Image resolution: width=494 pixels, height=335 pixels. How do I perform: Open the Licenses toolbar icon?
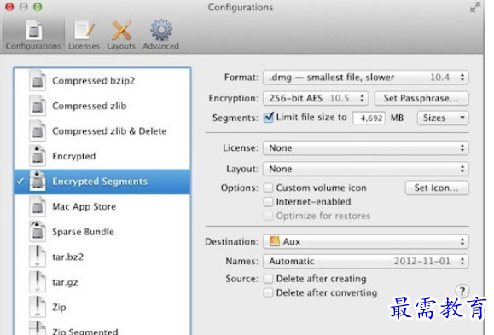[x=84, y=35]
